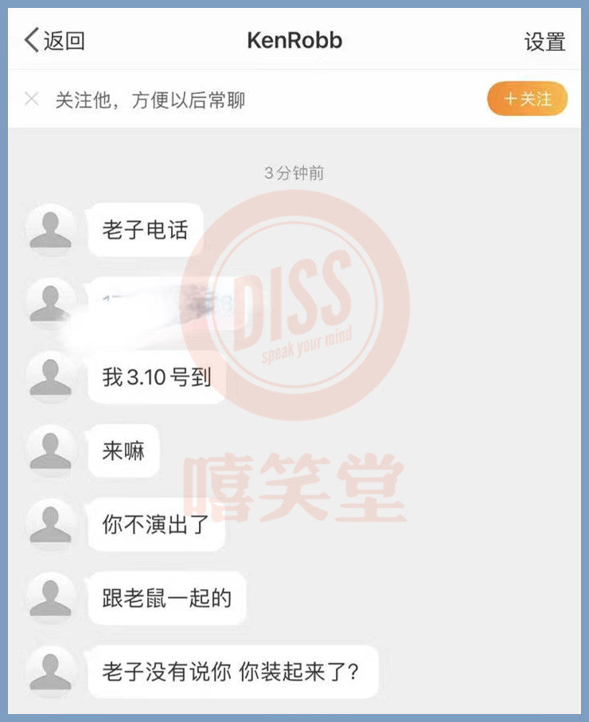589x722 pixels.
Task: Go back using the 返回 arrow
Action: tap(54, 41)
